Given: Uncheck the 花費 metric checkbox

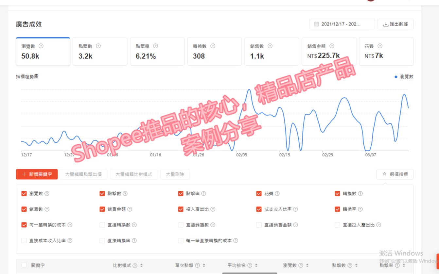Looking at the screenshot, I should (x=259, y=194).
